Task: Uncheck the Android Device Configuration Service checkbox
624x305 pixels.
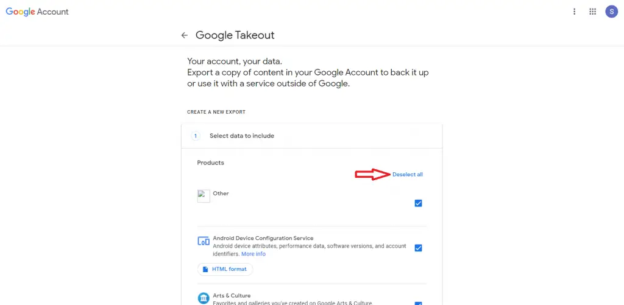Action: pos(418,248)
